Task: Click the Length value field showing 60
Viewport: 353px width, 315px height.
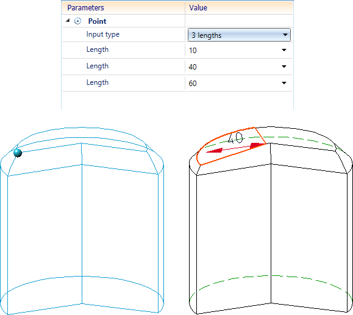Action: 238,83
